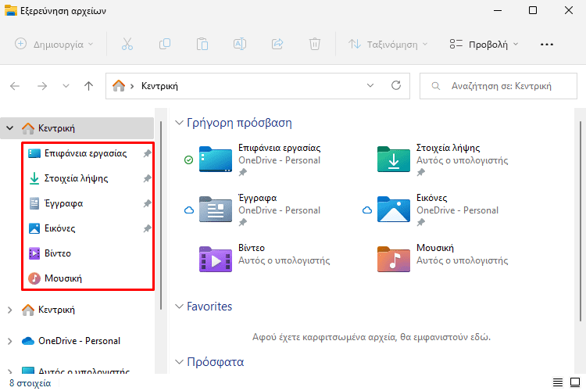The height and width of the screenshot is (391, 586).
Task: Collapse the Γρήγορη πρόσβαση section
Action: point(180,123)
